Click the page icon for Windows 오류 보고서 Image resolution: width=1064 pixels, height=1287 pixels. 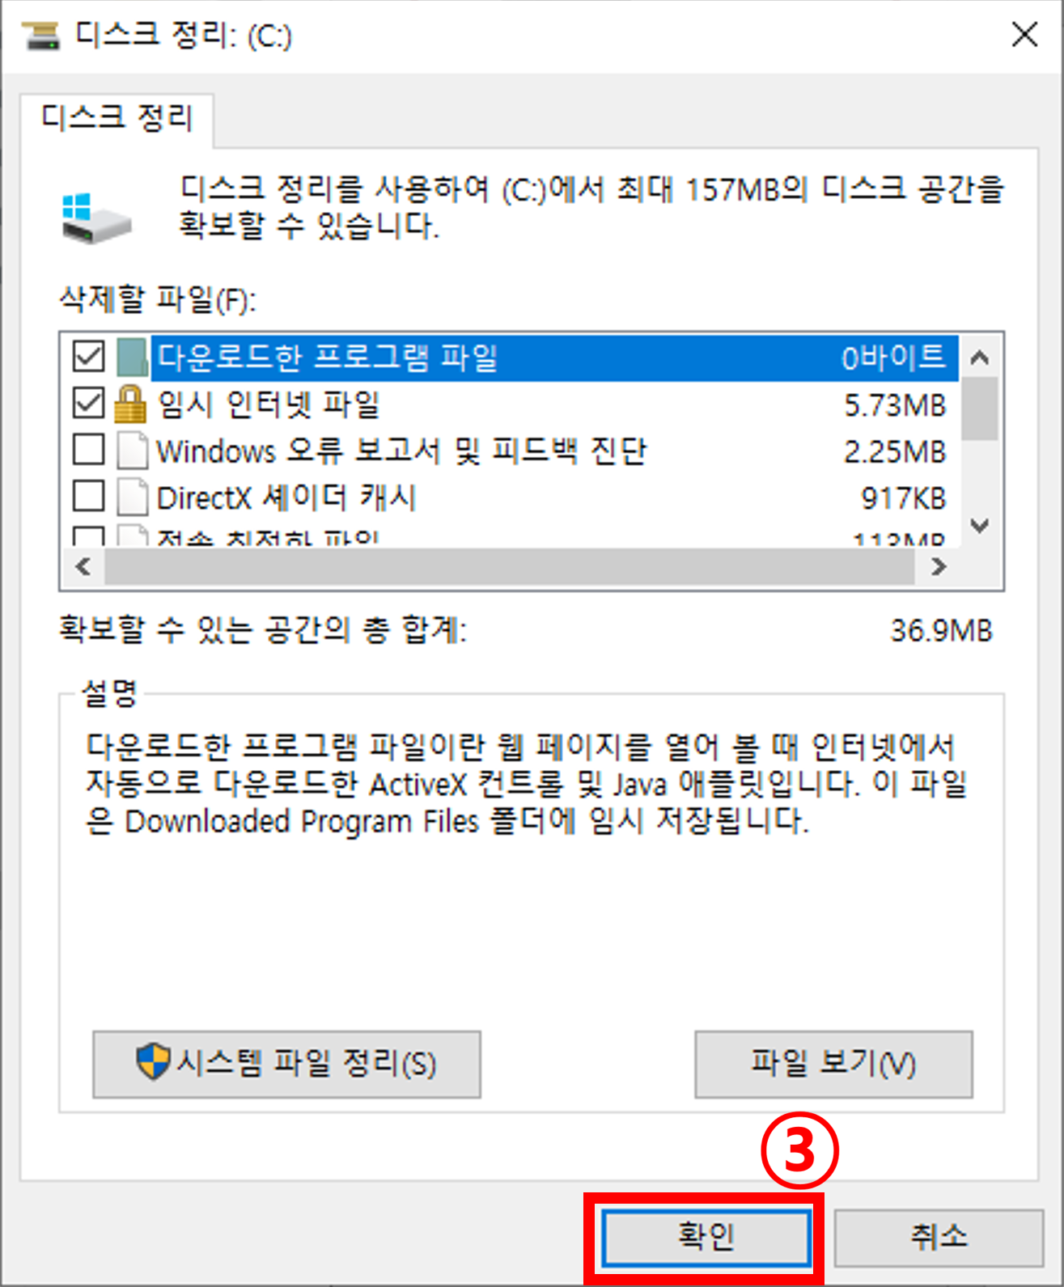133,451
